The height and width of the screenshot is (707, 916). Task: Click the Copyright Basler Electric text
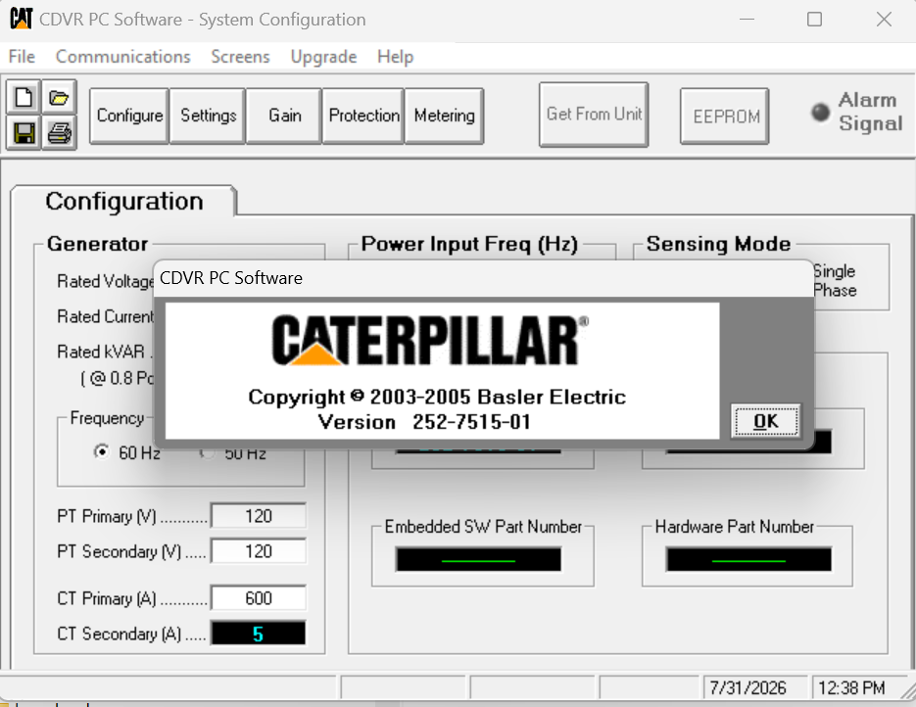pos(437,397)
